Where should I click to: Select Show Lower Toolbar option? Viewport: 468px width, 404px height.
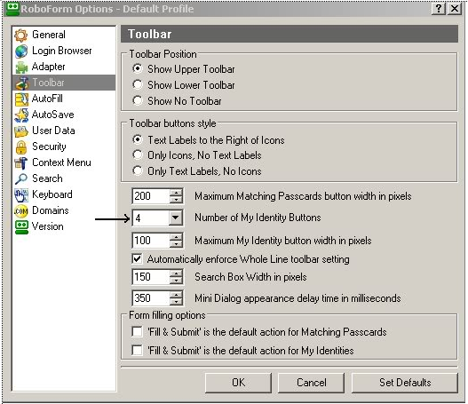click(138, 84)
